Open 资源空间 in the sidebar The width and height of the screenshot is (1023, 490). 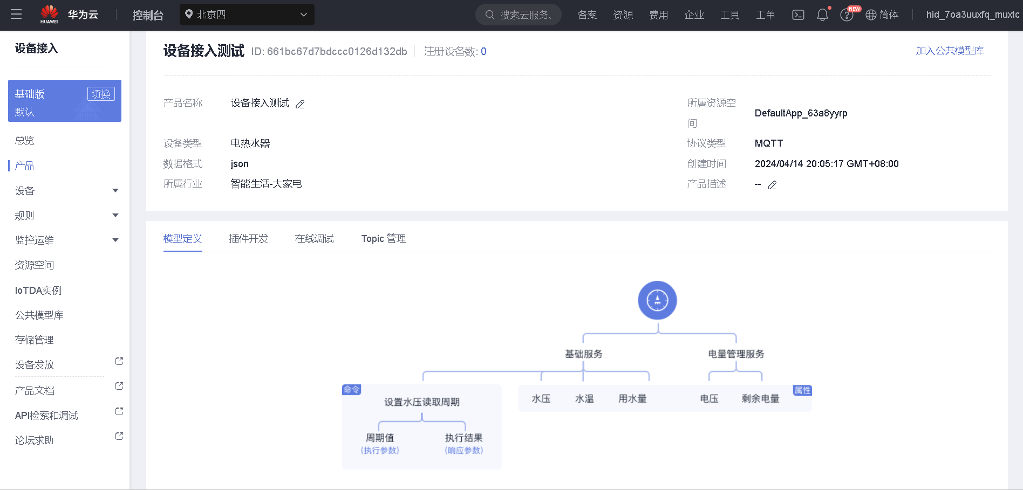click(x=35, y=265)
